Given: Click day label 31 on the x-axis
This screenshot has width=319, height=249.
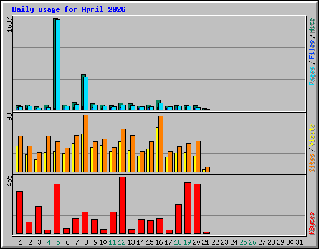Looking at the screenshot, I should pyautogui.click(x=299, y=242).
